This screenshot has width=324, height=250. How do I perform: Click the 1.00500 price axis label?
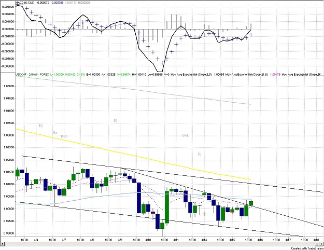[x=9, y=197]
